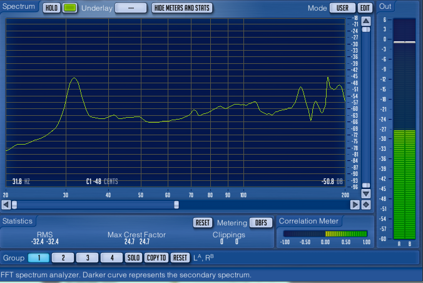Click the vertical scroll down arrow
Image resolution: width=423 pixels, height=283 pixels.
tap(366, 193)
